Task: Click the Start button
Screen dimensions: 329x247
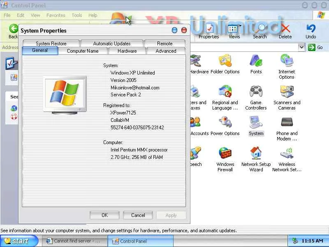Action: pos(19,241)
